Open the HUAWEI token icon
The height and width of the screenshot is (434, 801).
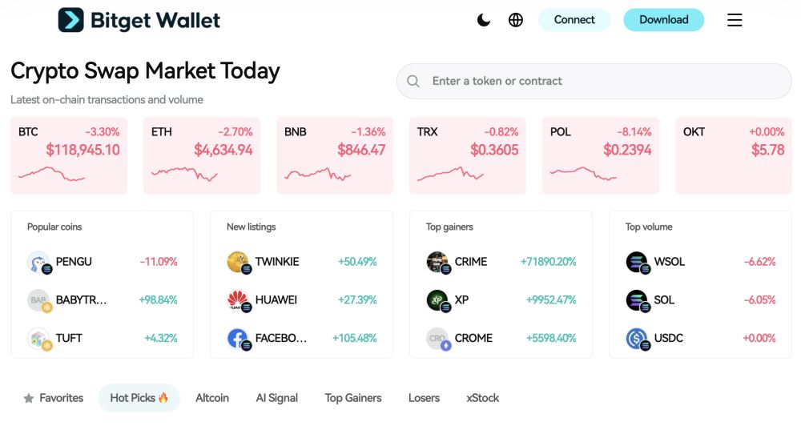(239, 301)
